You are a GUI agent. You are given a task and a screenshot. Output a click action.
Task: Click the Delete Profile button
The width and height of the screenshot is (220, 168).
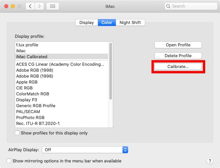point(178,56)
